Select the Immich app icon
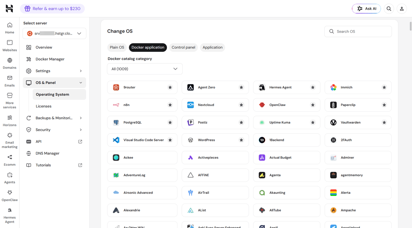The height and width of the screenshot is (228, 412). click(334, 87)
